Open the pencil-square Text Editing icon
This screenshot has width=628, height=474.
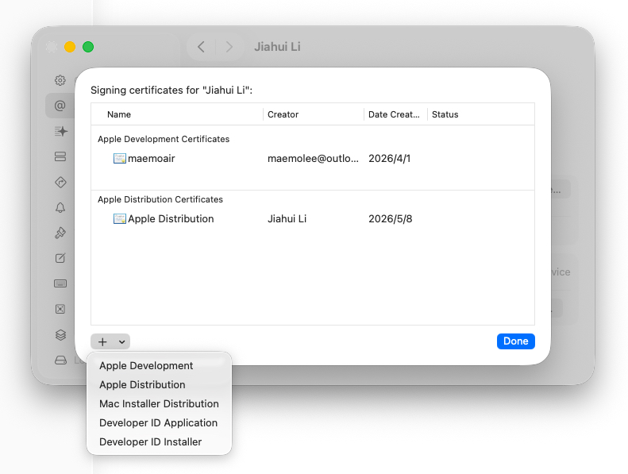60,258
